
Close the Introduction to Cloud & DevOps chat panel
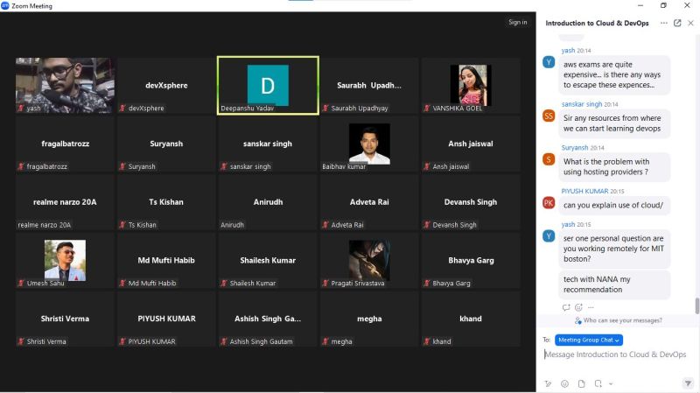click(x=690, y=23)
